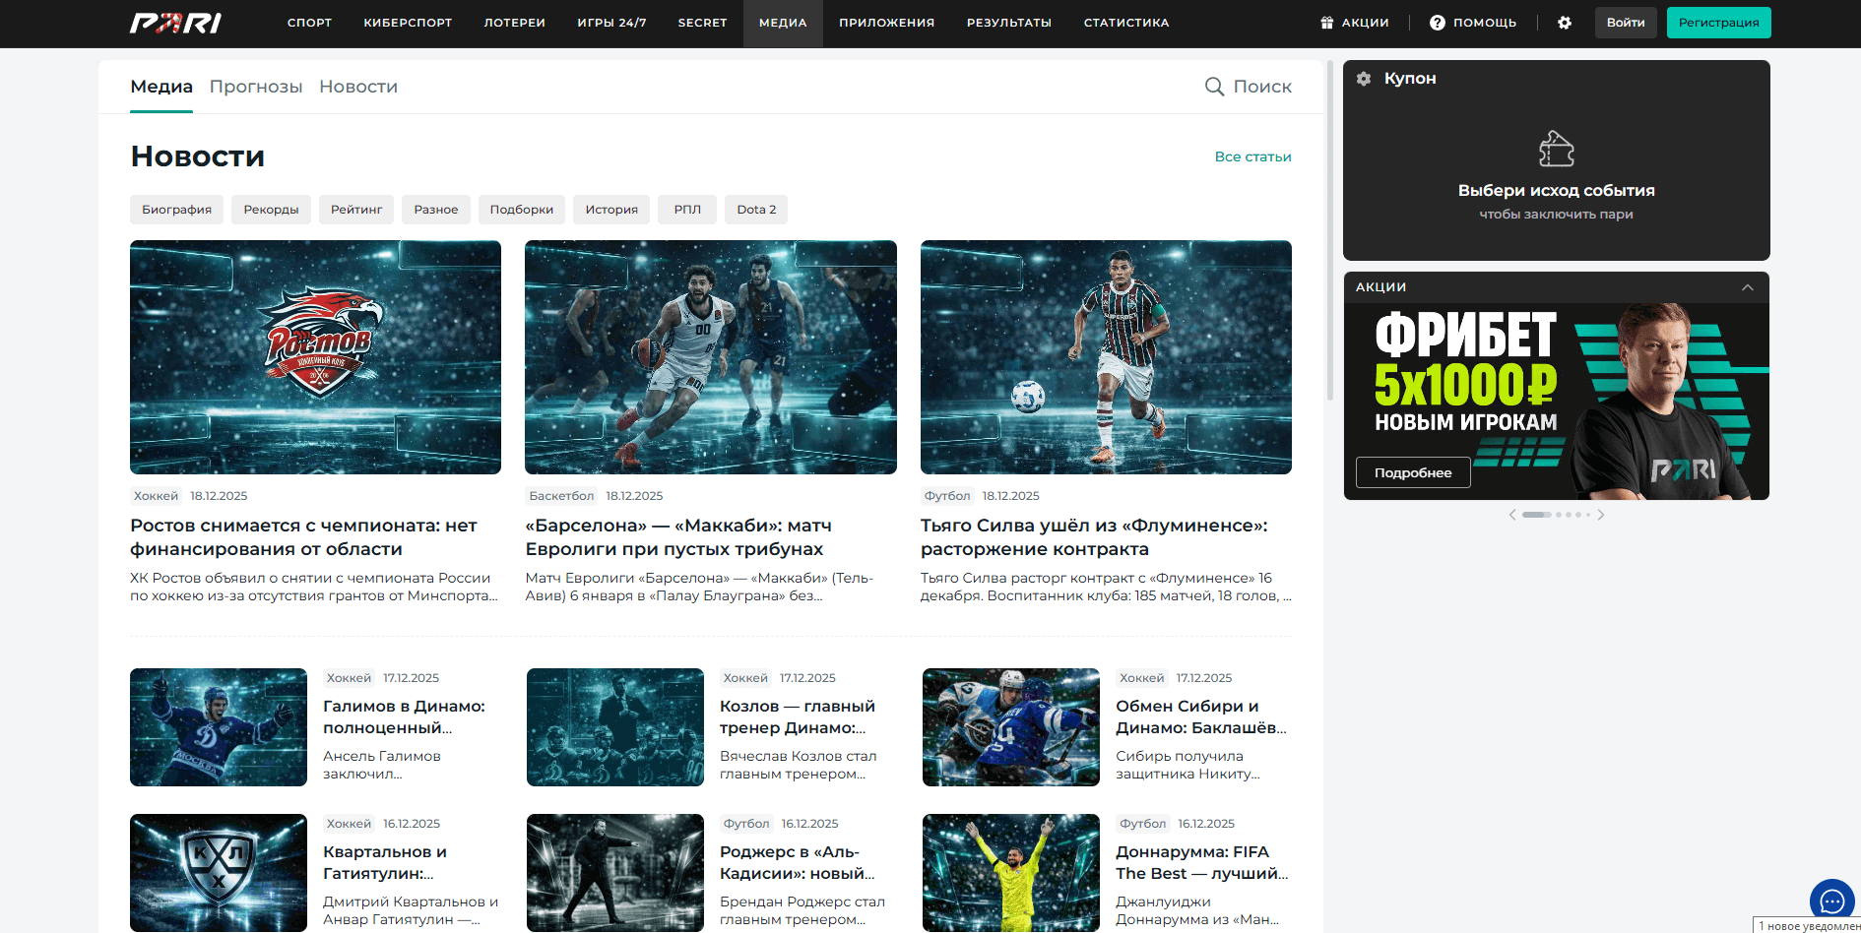Click the coupon ticket icon
Screen dimensions: 1861x933
(x=1556, y=150)
